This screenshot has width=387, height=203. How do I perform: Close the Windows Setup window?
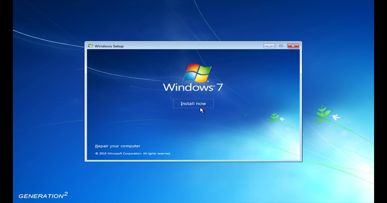point(293,46)
